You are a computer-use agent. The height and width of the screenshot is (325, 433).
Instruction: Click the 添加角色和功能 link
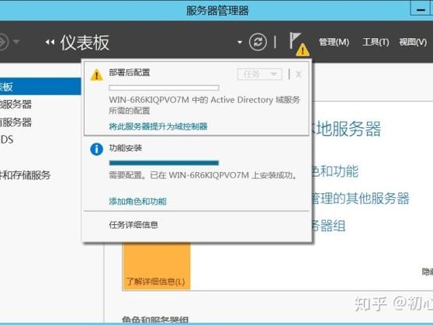tap(137, 202)
